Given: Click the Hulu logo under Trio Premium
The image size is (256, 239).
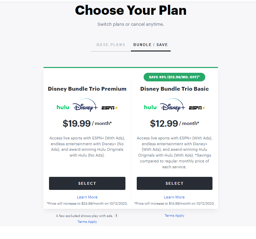Looking at the screenshot, I should coord(63,107).
